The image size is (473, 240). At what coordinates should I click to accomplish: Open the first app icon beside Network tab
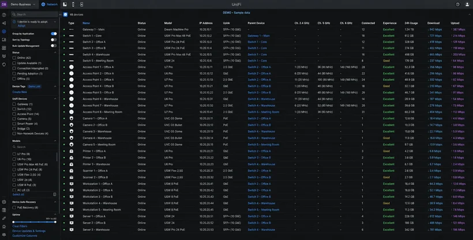coord(65,4)
